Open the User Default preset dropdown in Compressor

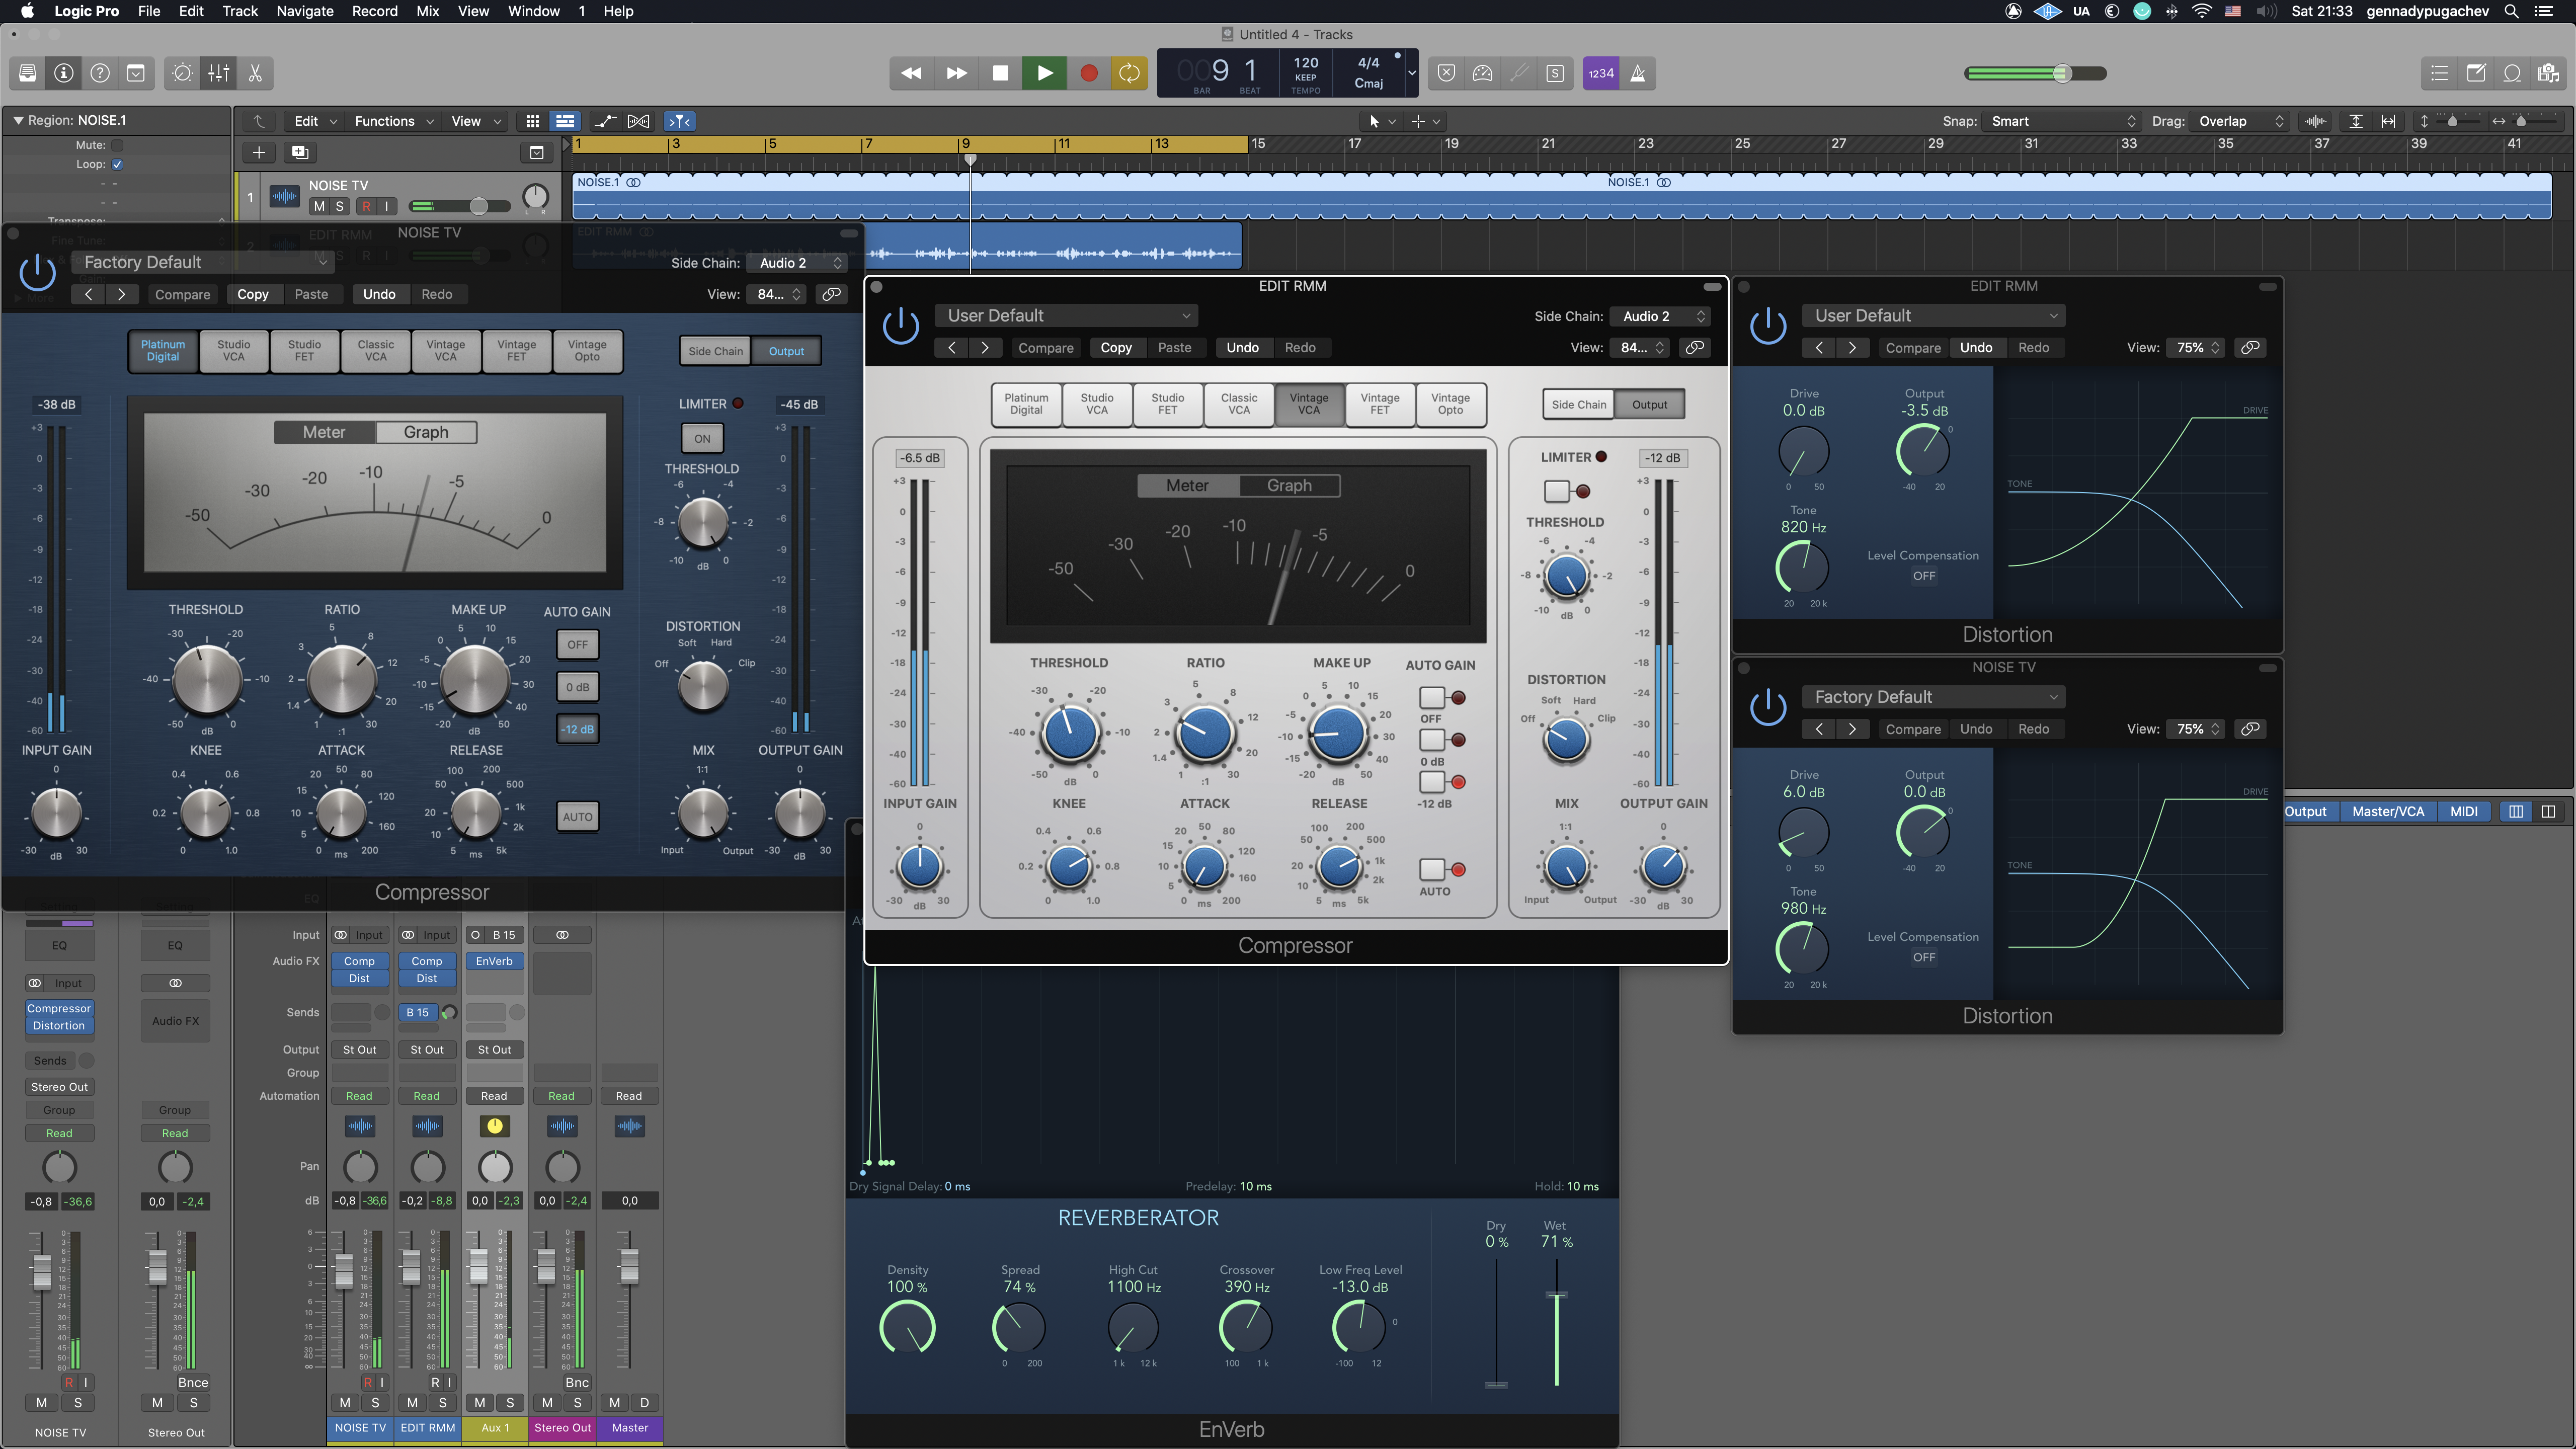(x=1066, y=316)
